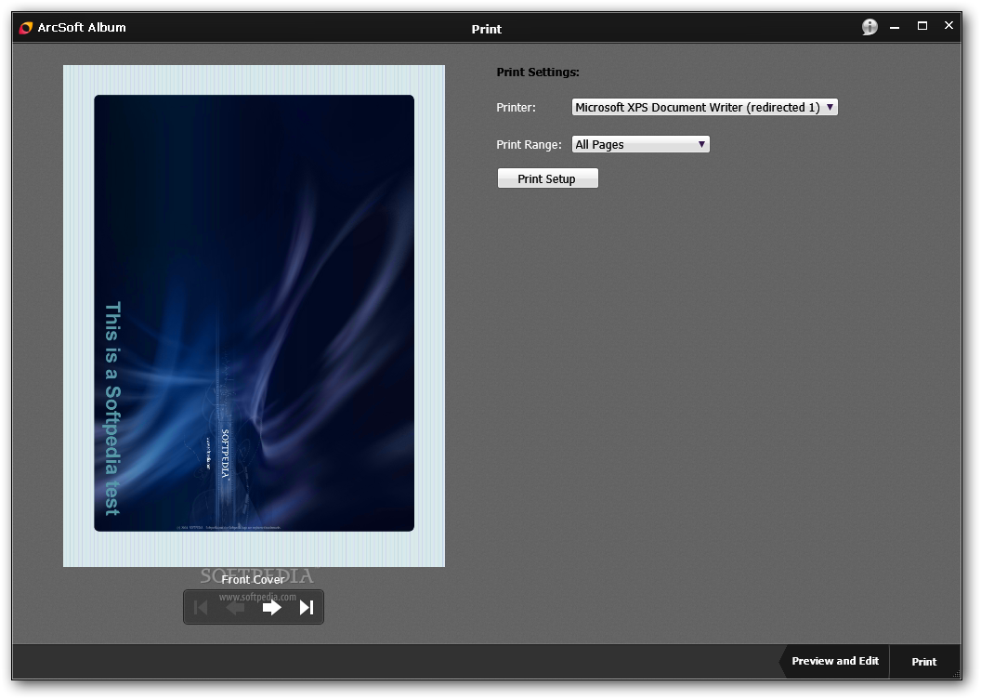This screenshot has width=981, height=699.
Task: Close the ArcSoft Album window
Action: [949, 26]
